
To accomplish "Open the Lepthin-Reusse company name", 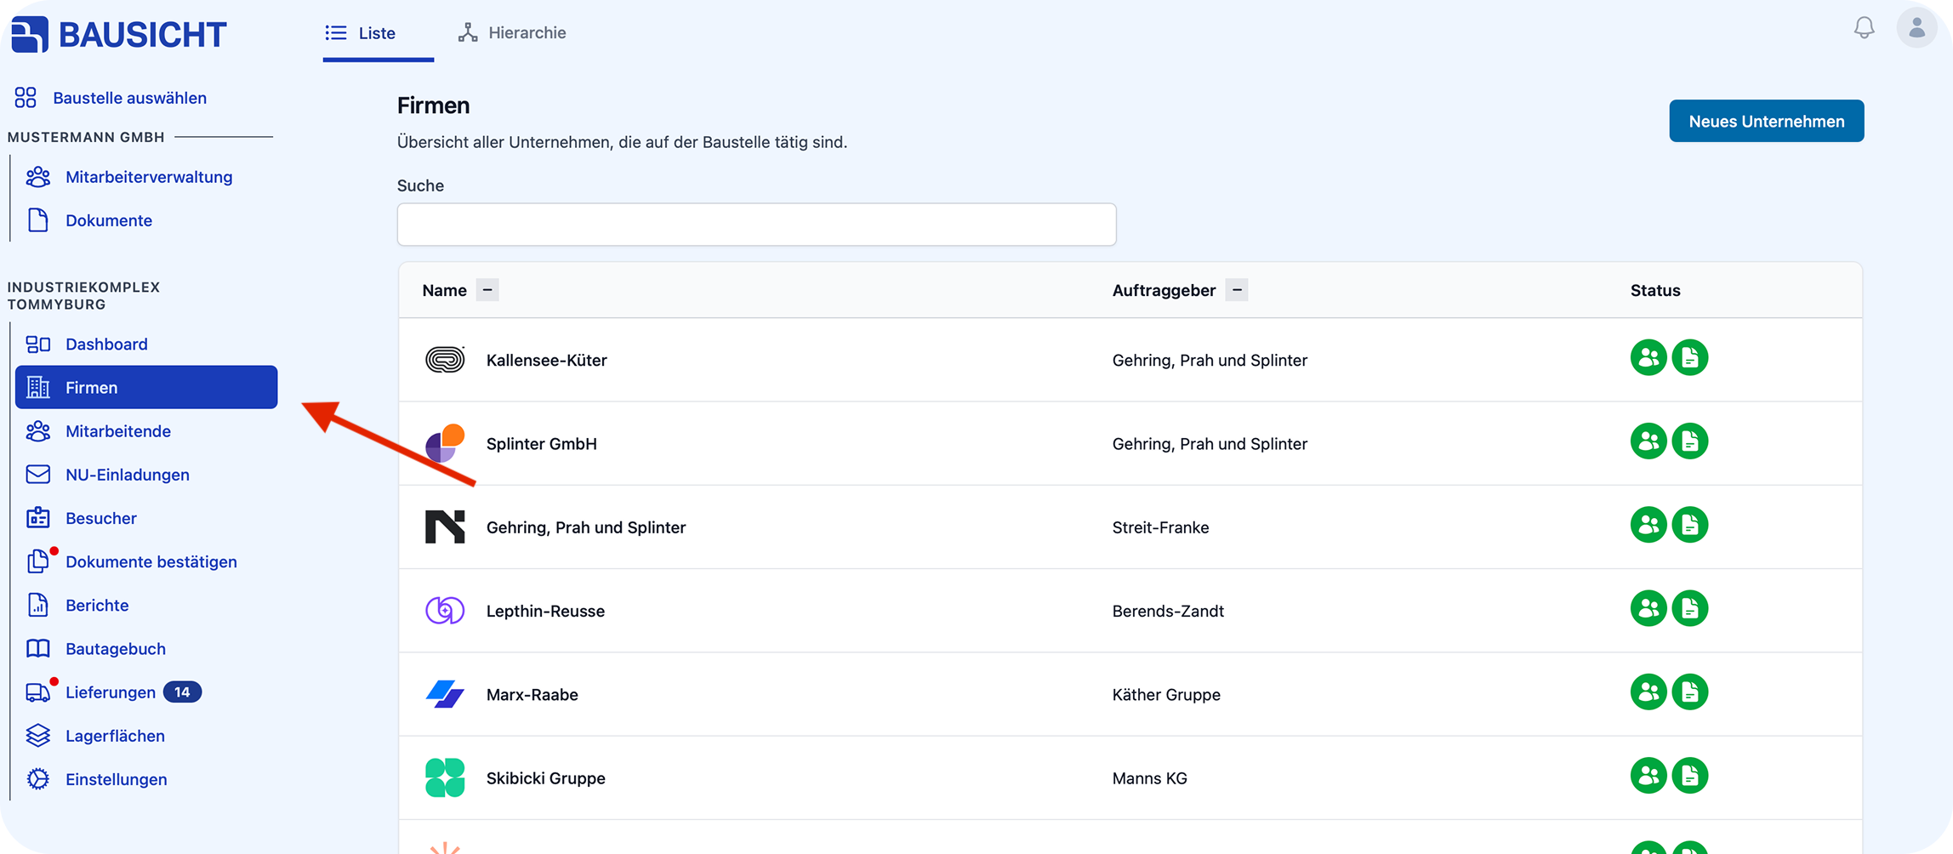I will (x=545, y=611).
